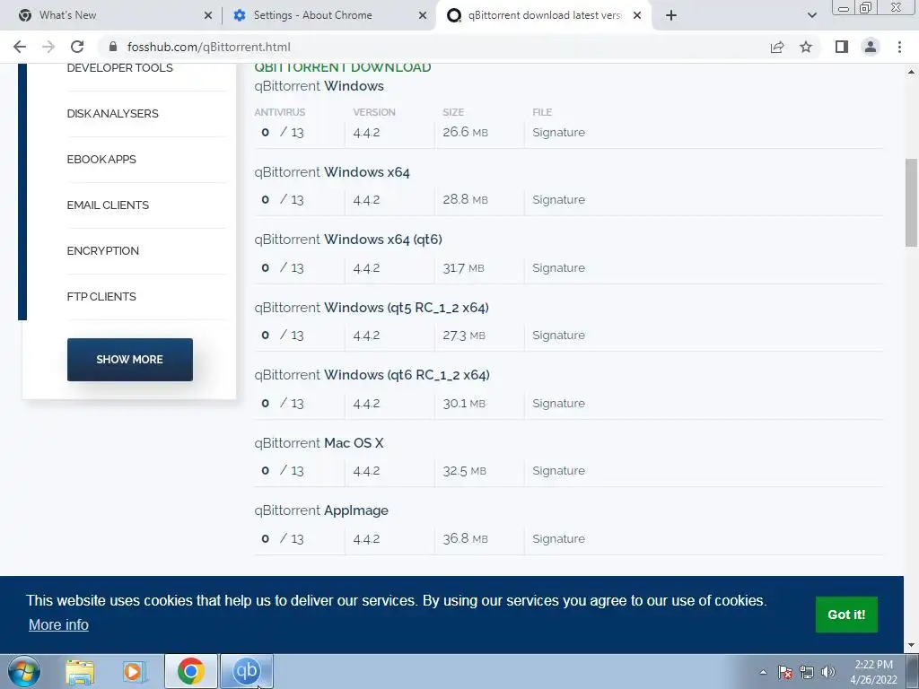
Task: Download qBittorrent AppImage
Action: click(x=321, y=510)
